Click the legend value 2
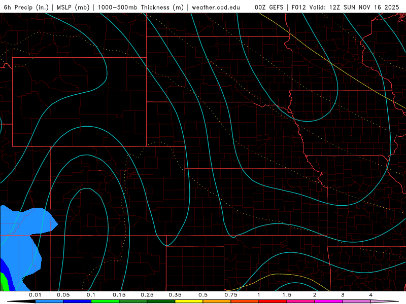 315,295
